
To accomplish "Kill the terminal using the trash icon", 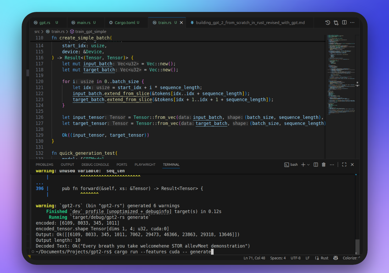I will click(324, 164).
